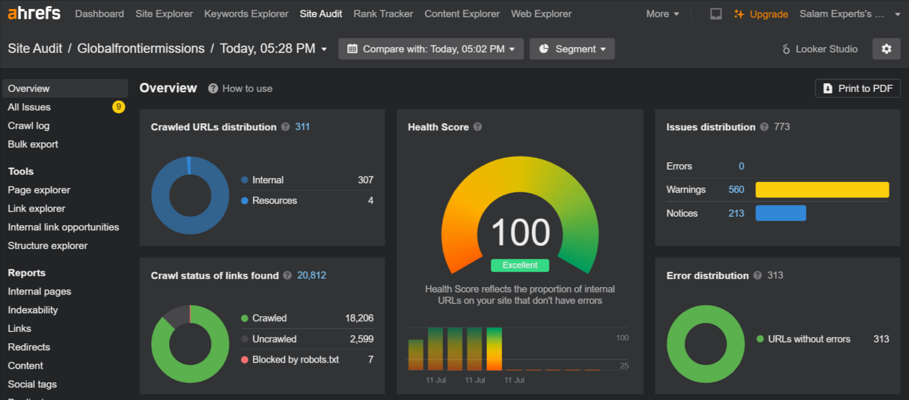Open All Issues in the sidebar
The width and height of the screenshot is (909, 400).
(29, 107)
